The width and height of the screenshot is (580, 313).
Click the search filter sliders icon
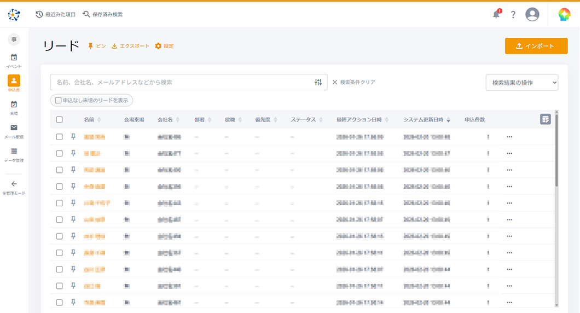point(319,82)
